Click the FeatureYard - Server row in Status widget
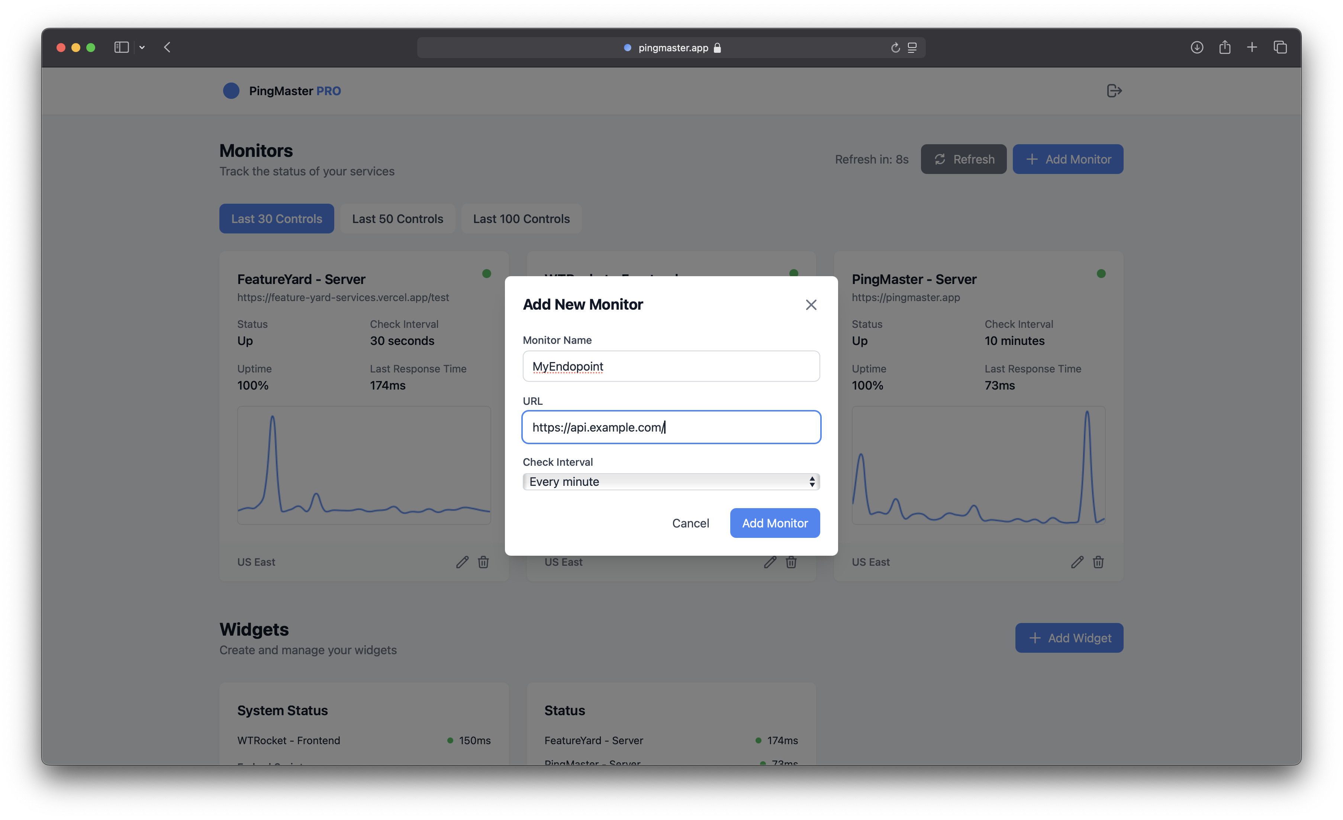Screen dimensions: 1343x820 (x=671, y=740)
